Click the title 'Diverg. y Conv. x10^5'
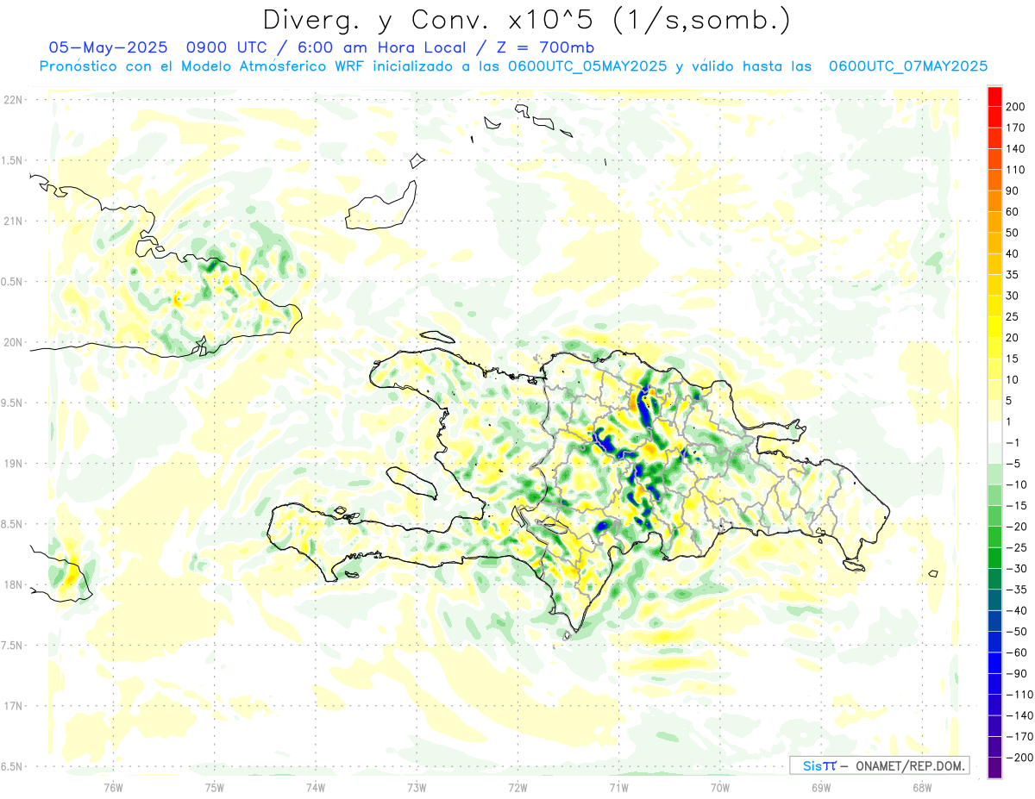The image size is (1035, 799). tap(430, 21)
